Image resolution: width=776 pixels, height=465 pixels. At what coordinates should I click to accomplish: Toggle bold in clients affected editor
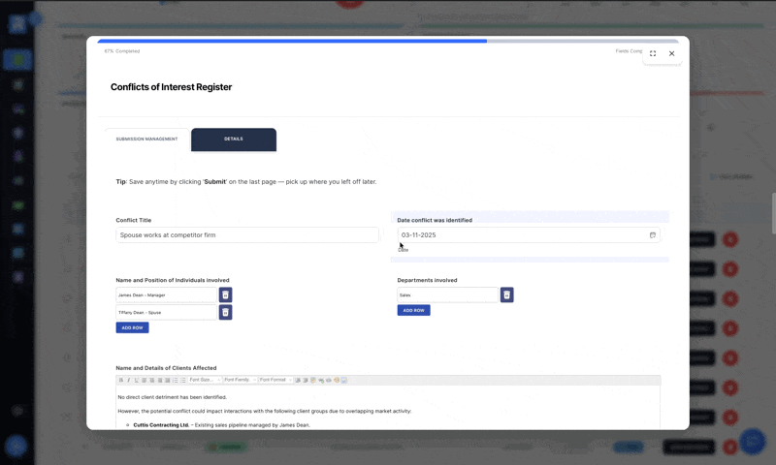pos(121,380)
